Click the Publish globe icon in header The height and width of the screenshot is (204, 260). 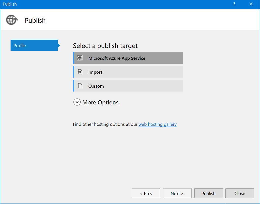[x=12, y=20]
